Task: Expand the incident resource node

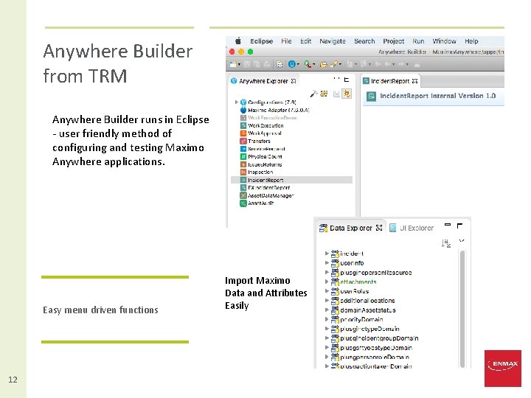Action: 327,253
